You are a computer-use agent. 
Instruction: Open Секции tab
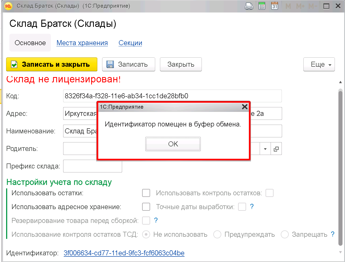coord(130,43)
